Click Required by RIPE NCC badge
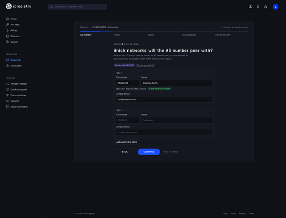Viewport: 286px width, 218px height. click(x=124, y=65)
